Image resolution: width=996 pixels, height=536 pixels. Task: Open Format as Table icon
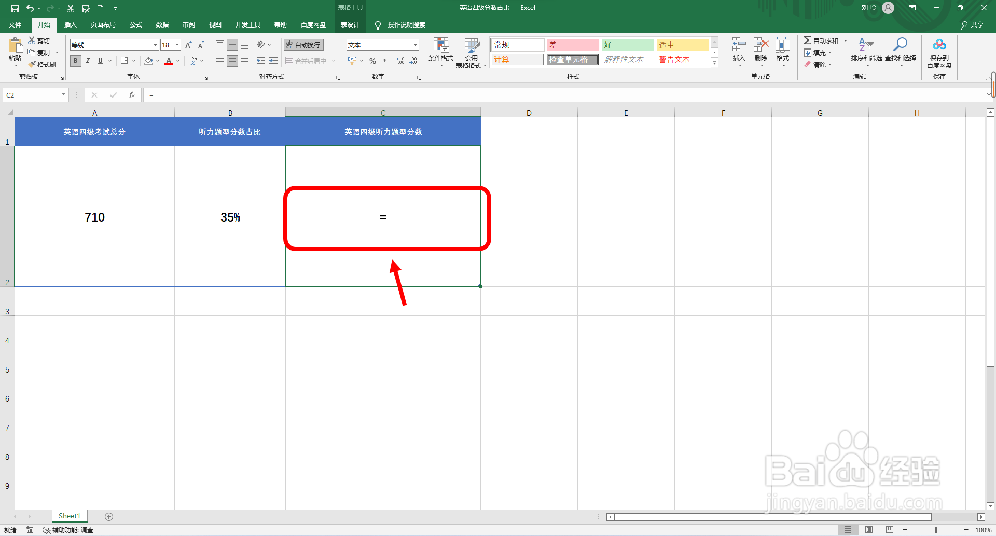point(472,45)
